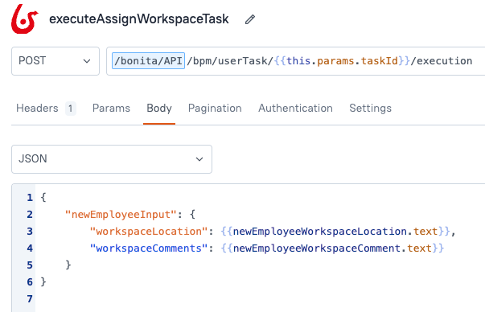Viewport: 485px width, 312px height.
Task: Click the executeAssignWorkspaceTask query name
Action: click(x=139, y=19)
